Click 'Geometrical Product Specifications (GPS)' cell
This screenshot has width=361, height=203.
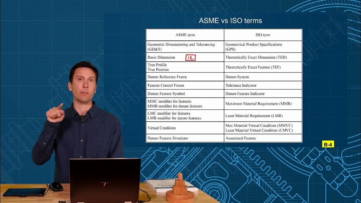point(263,47)
